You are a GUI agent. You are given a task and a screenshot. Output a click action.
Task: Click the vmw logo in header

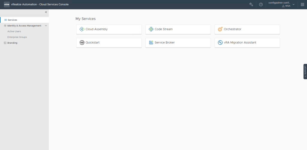coord(7,4)
